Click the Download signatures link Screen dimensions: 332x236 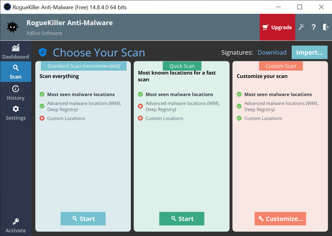[x=272, y=52]
